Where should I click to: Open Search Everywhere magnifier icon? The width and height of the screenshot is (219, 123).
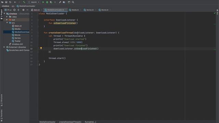(x=73, y=2)
